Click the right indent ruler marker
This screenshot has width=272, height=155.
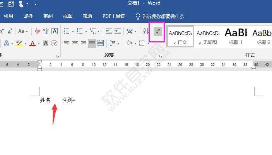tap(253, 67)
